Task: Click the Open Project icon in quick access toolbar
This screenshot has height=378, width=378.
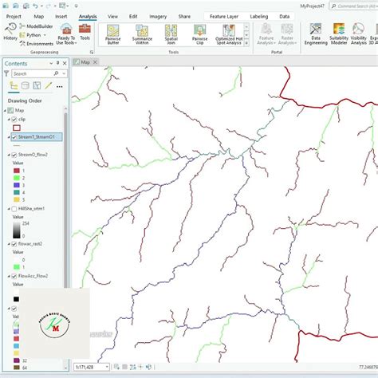Action: click(16, 6)
